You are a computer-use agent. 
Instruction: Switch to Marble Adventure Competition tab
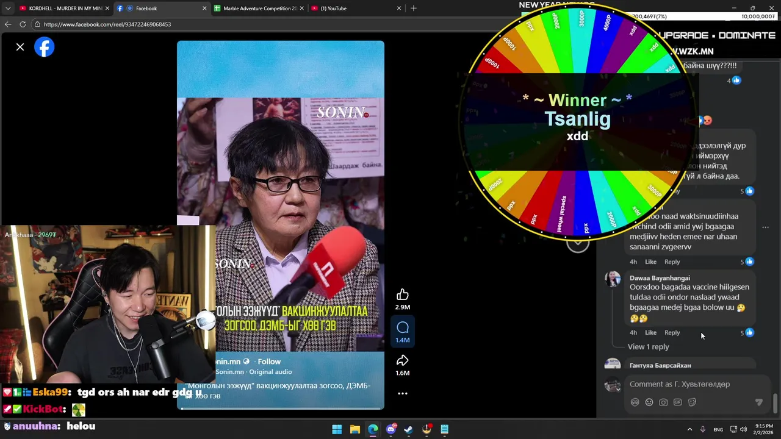click(x=259, y=9)
